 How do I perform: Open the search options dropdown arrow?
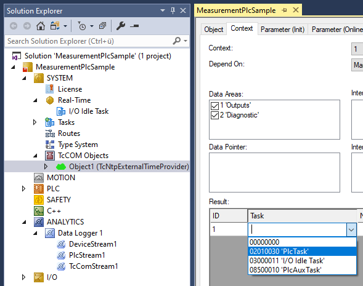click(x=186, y=41)
